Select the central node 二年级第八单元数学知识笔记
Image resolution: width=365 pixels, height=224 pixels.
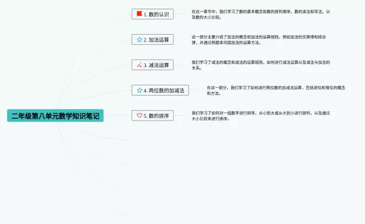click(x=55, y=115)
